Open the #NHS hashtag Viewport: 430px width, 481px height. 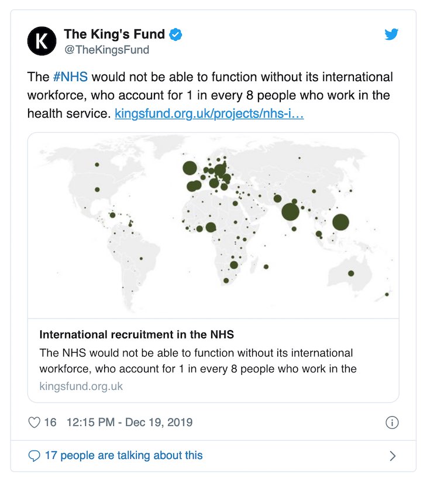[x=70, y=77]
